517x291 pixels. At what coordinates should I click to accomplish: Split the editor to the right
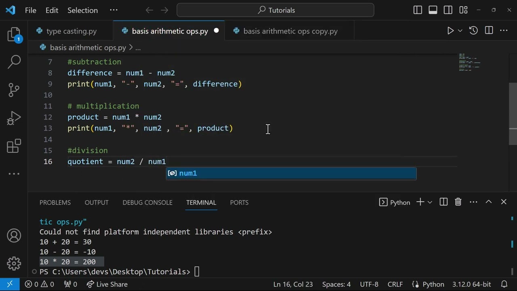489,31
